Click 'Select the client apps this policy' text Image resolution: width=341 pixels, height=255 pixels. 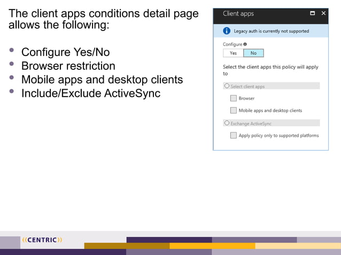270,70
